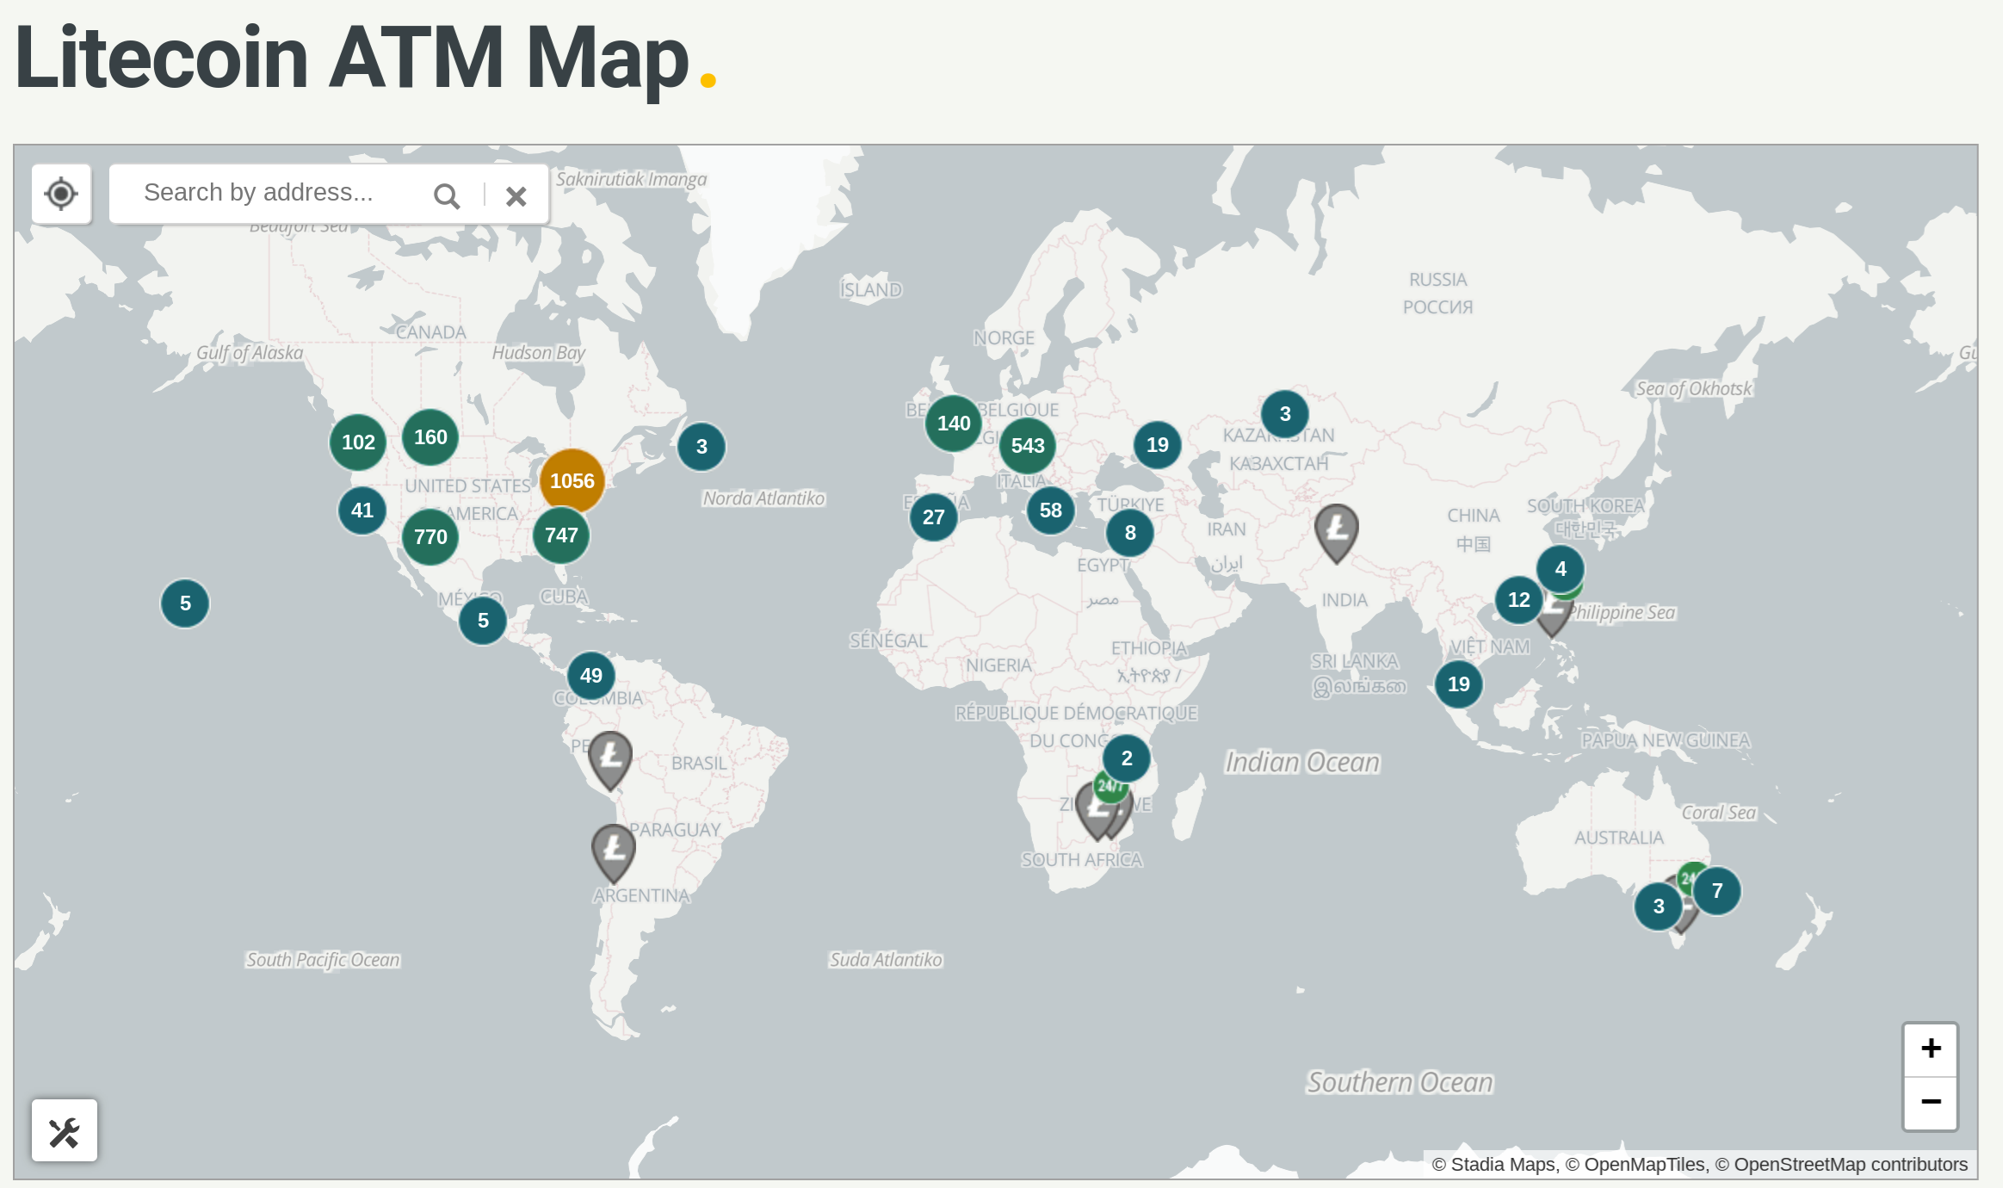2003x1188 pixels.
Task: Open the orange 1056 ATM cluster
Action: tap(572, 481)
